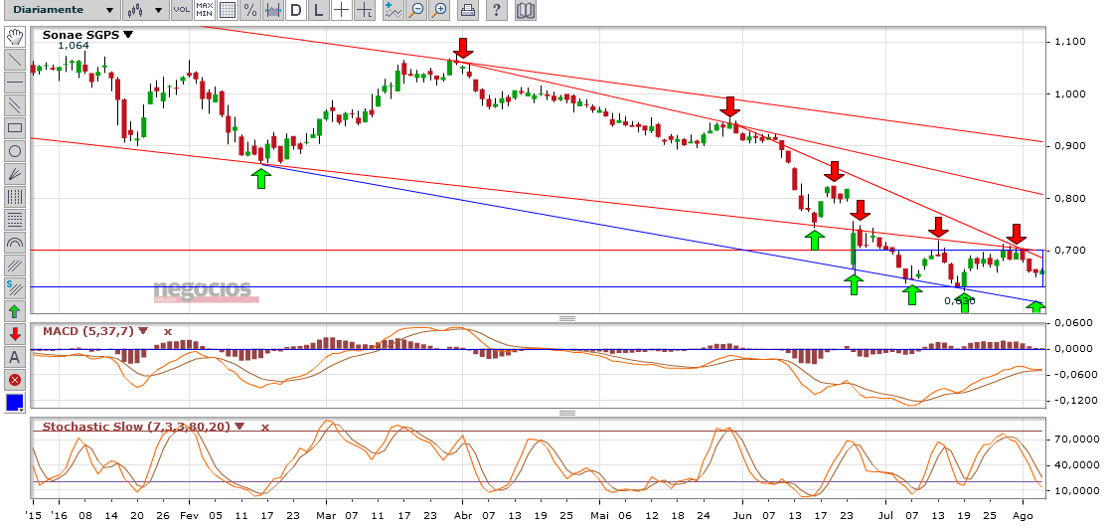Select the arcs drawing tool
This screenshot has width=1105, height=530.
[15, 243]
